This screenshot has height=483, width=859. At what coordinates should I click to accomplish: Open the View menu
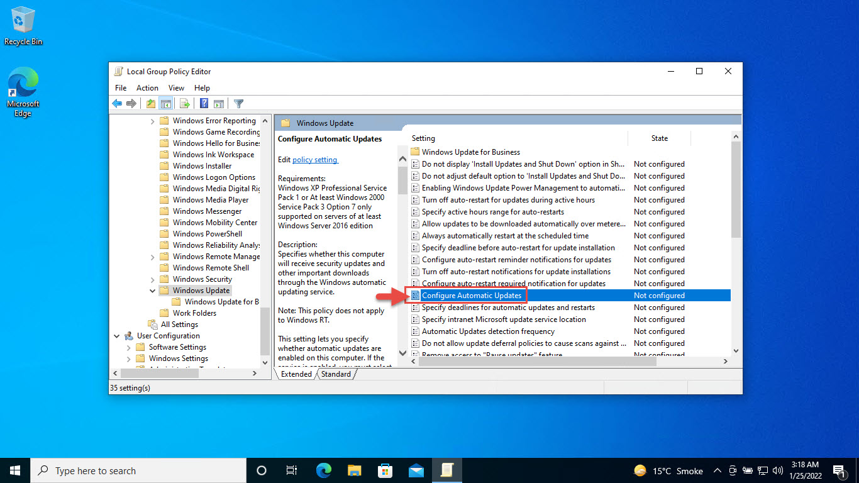pyautogui.click(x=176, y=88)
